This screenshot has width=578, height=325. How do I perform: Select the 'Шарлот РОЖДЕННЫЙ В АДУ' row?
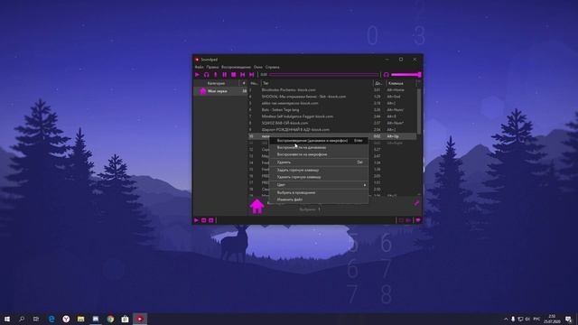click(332, 130)
